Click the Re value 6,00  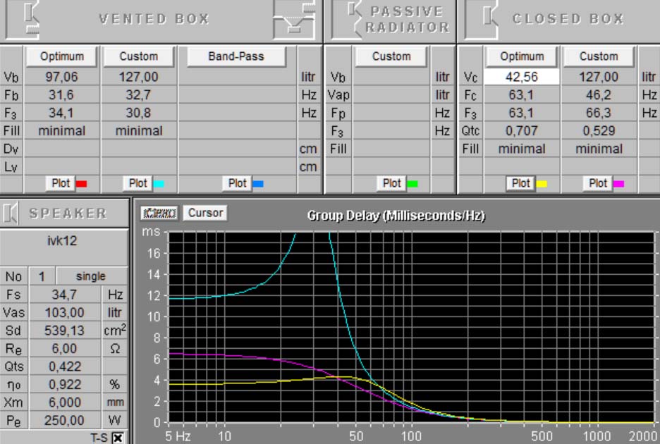(x=64, y=349)
